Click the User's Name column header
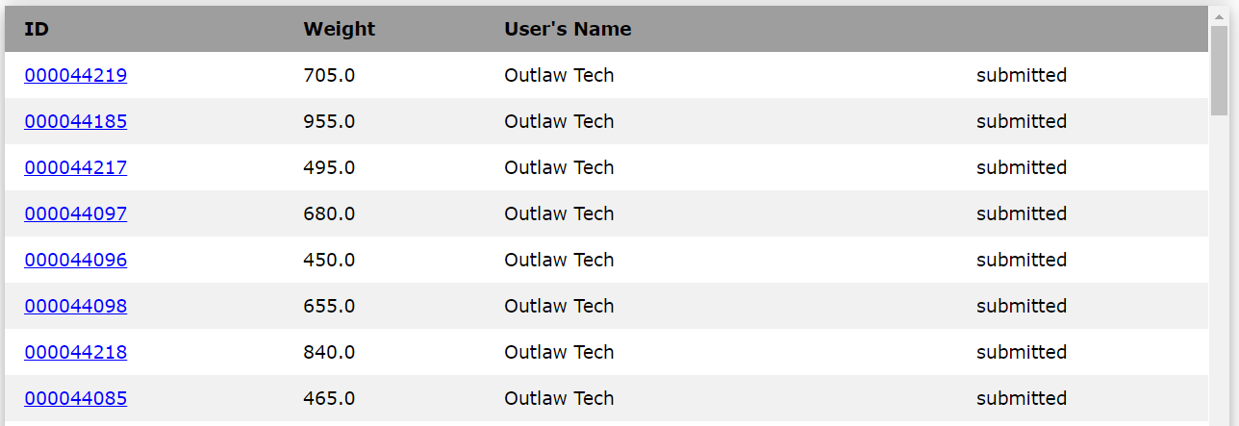The width and height of the screenshot is (1239, 426). (x=568, y=29)
